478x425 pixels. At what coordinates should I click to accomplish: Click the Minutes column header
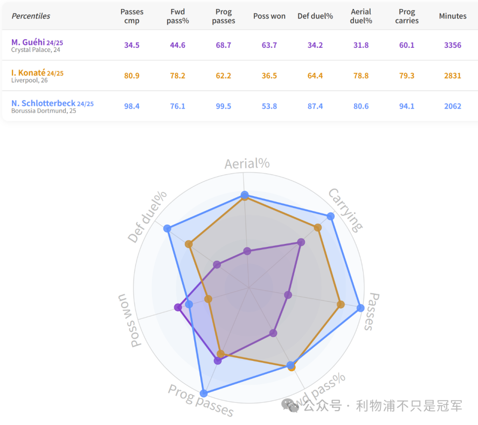point(453,16)
